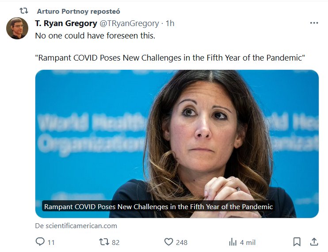Click T. Ryan Gregory's profile avatar

(x=17, y=28)
